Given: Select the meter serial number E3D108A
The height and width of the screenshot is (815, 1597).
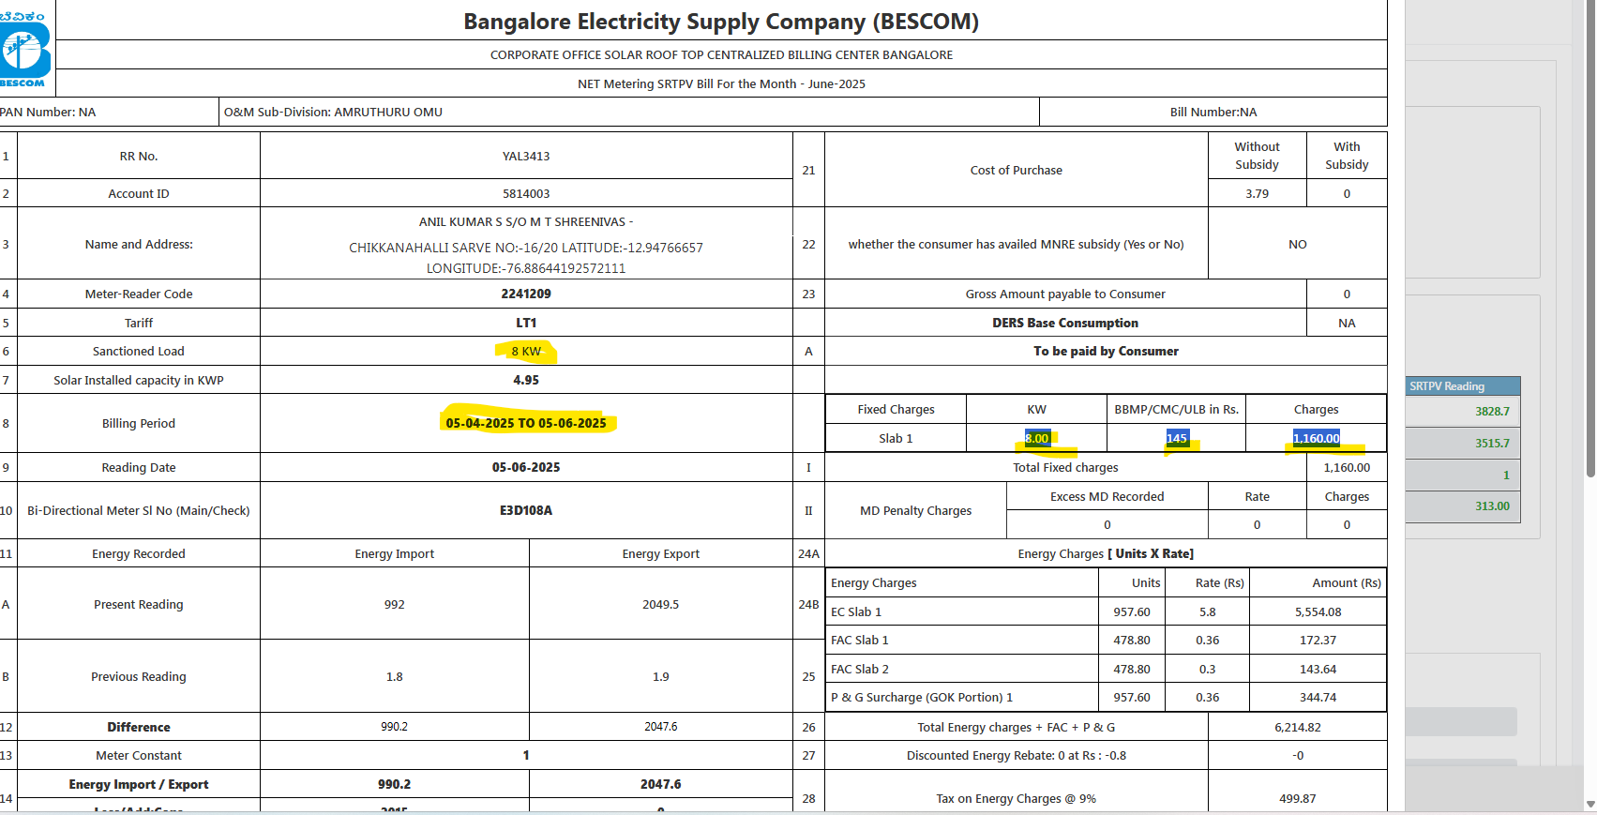Looking at the screenshot, I should coord(526,511).
